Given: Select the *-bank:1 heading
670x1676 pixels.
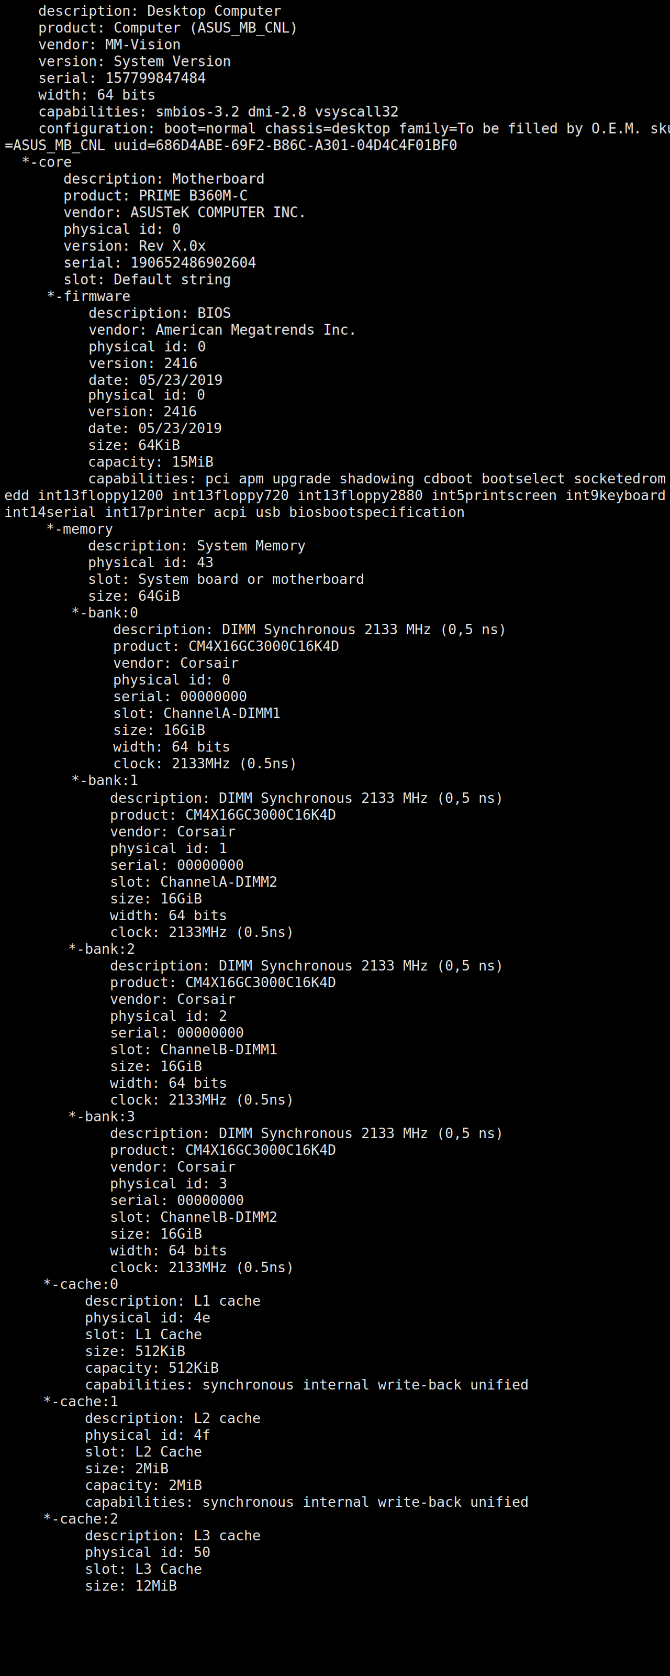Looking at the screenshot, I should [x=105, y=781].
